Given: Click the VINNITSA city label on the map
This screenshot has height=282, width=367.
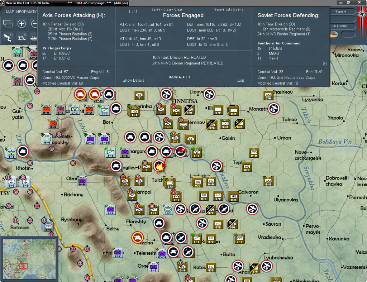Looking at the screenshot, I should coord(185,101).
